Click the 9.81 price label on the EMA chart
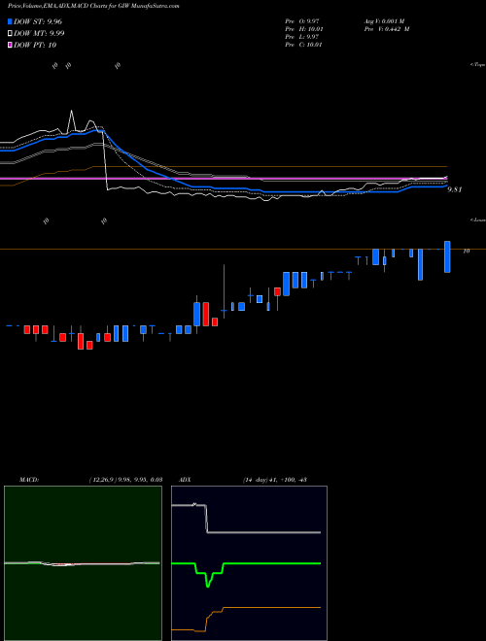The width and height of the screenshot is (486, 641). pyautogui.click(x=455, y=189)
